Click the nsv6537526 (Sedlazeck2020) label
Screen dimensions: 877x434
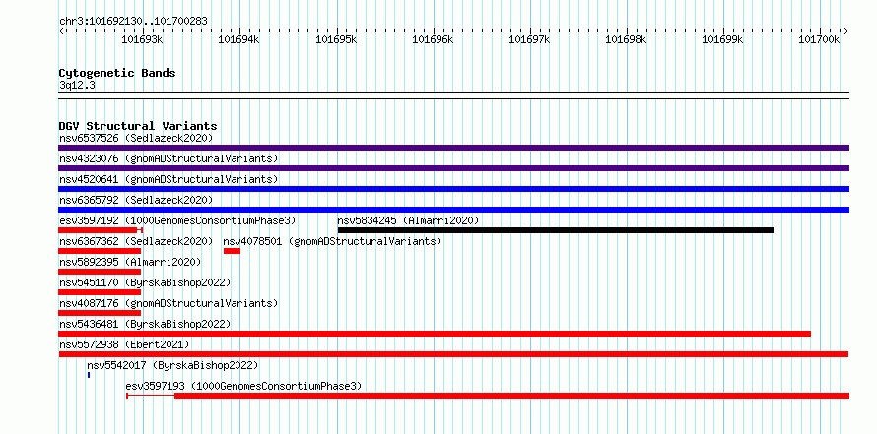136,138
